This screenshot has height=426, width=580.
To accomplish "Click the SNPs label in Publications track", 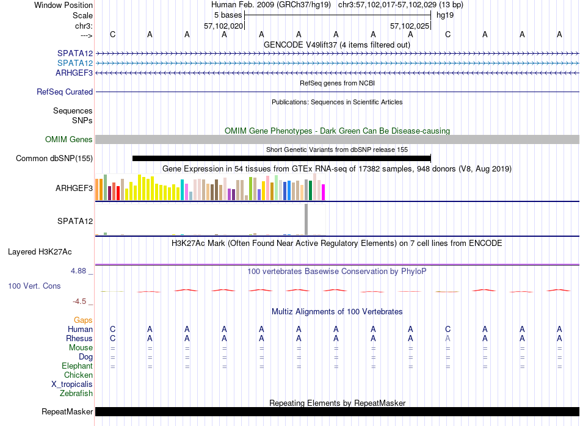I will pyautogui.click(x=82, y=121).
